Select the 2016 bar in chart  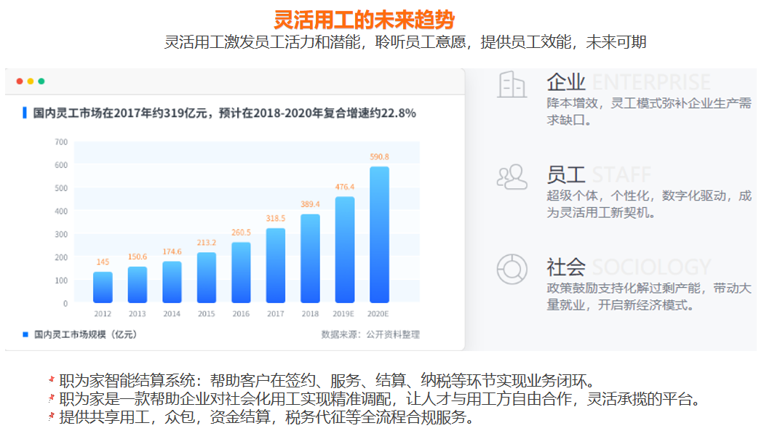[241, 273]
